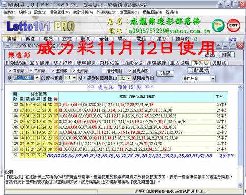Switch to the 落球依循 tab
Viewport: 246px width, 195px height.
coord(110,63)
